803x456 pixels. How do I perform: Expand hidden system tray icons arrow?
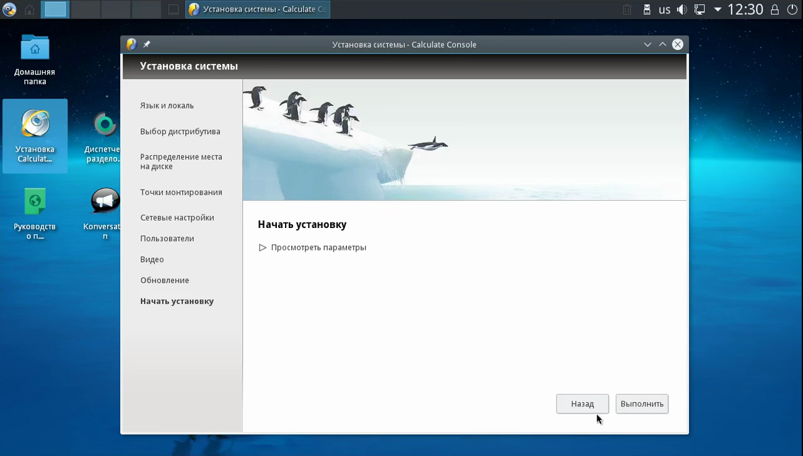[x=717, y=9]
